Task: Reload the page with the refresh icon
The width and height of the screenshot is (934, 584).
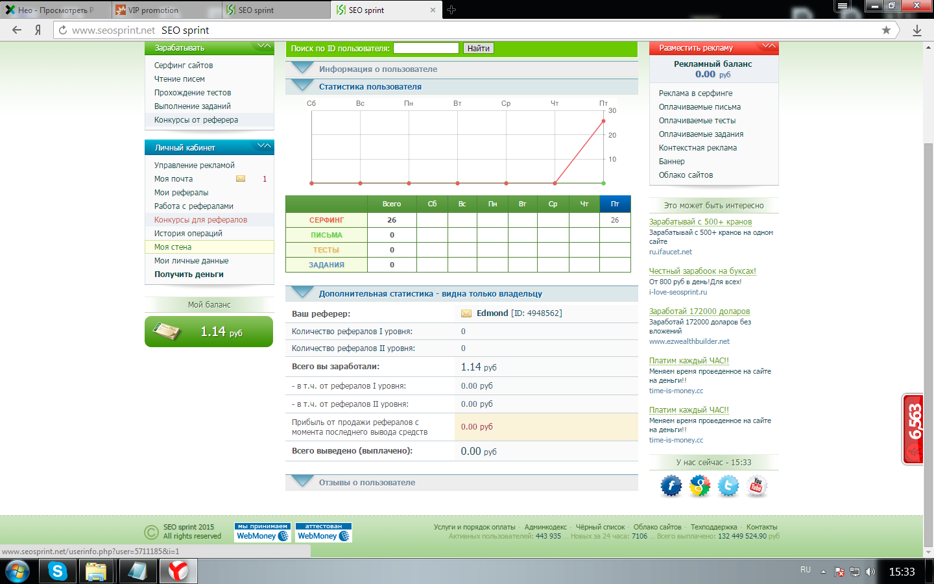Action: pos(63,30)
